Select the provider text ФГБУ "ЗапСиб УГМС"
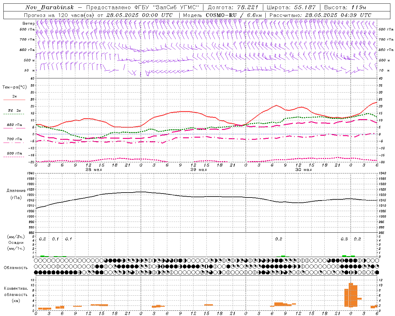The width and height of the screenshot is (395, 316). (x=167, y=7)
